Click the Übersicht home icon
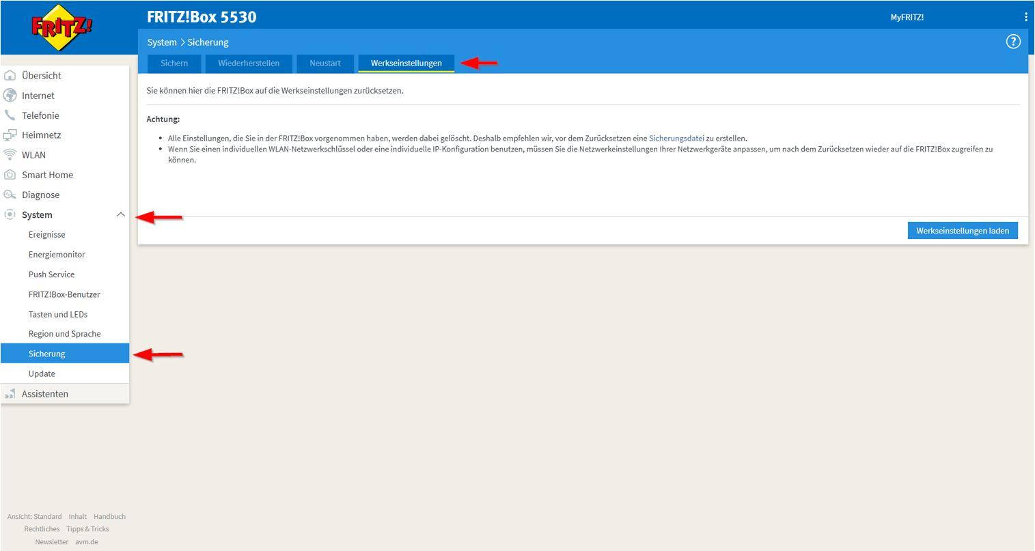Image resolution: width=1035 pixels, height=551 pixels. (x=10, y=75)
